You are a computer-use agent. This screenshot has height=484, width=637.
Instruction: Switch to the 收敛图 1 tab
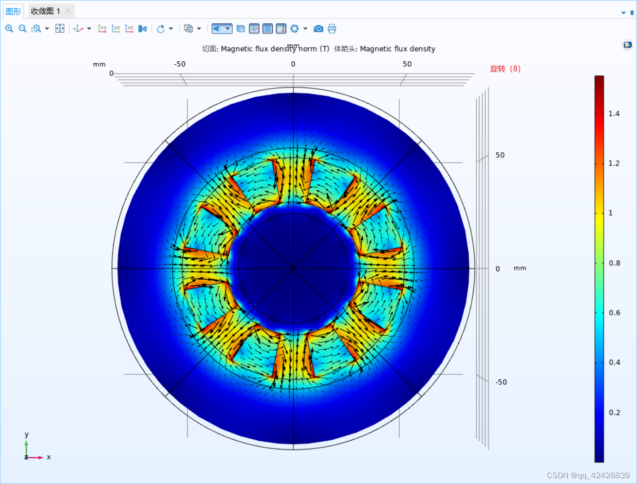click(x=46, y=11)
